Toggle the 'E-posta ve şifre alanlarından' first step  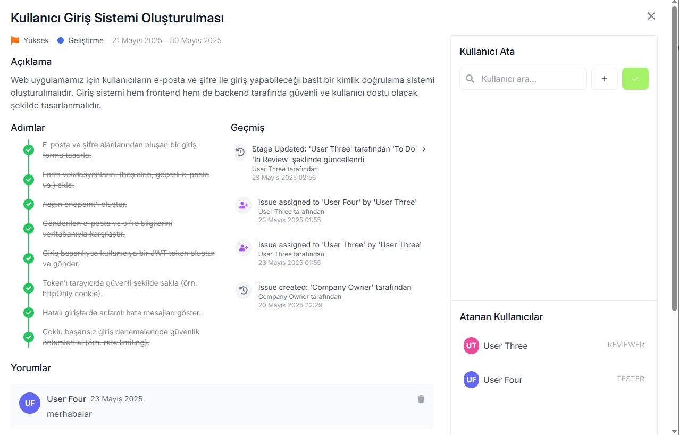click(x=29, y=150)
